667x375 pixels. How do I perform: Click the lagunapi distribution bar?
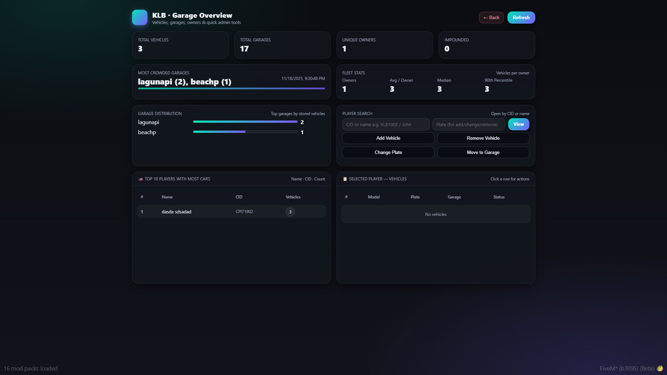click(245, 122)
